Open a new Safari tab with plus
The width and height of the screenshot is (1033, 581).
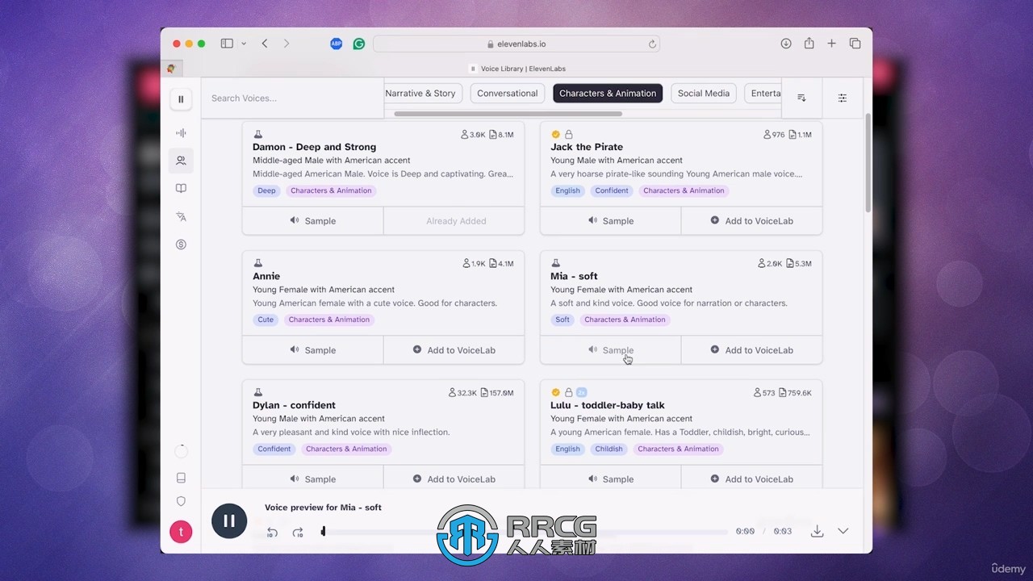coord(831,44)
